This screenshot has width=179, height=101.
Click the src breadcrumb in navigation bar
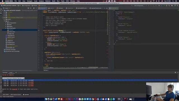(x=19, y=6)
